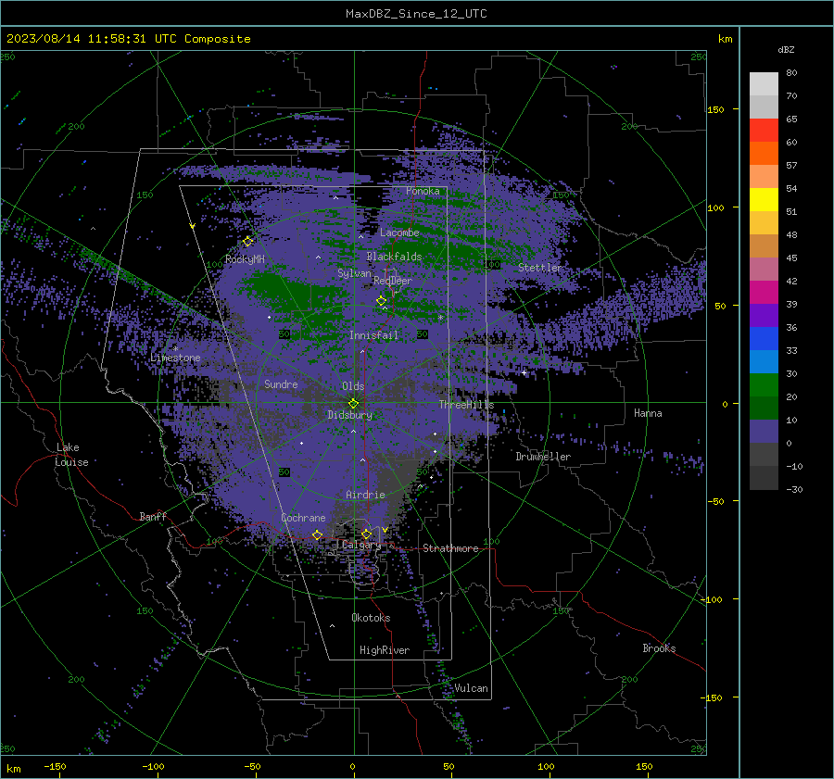This screenshot has height=779, width=834.
Task: Click the Hanna town label
Action: click(x=648, y=413)
